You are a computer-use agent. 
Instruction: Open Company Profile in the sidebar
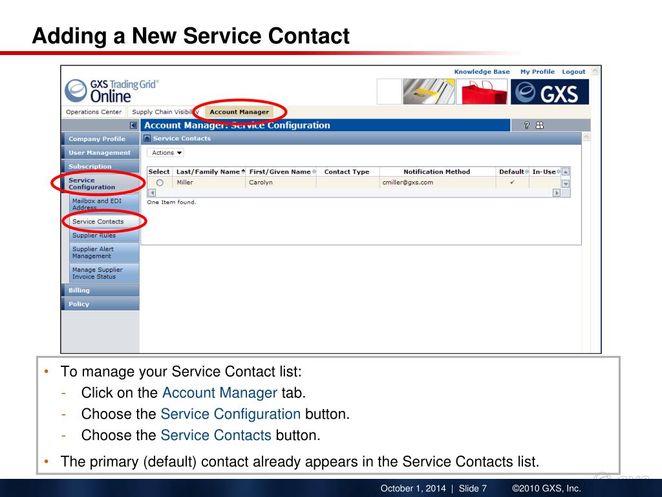coord(100,138)
